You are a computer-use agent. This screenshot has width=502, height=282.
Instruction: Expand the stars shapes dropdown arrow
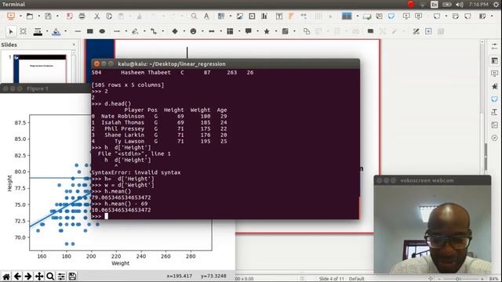tap(276, 31)
